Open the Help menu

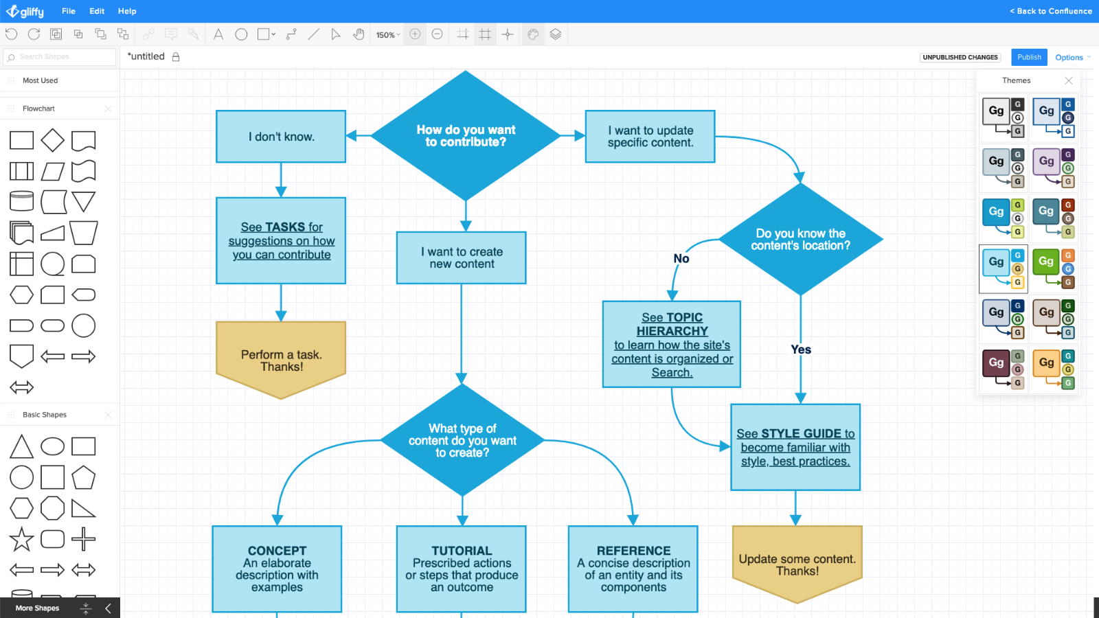(x=127, y=11)
